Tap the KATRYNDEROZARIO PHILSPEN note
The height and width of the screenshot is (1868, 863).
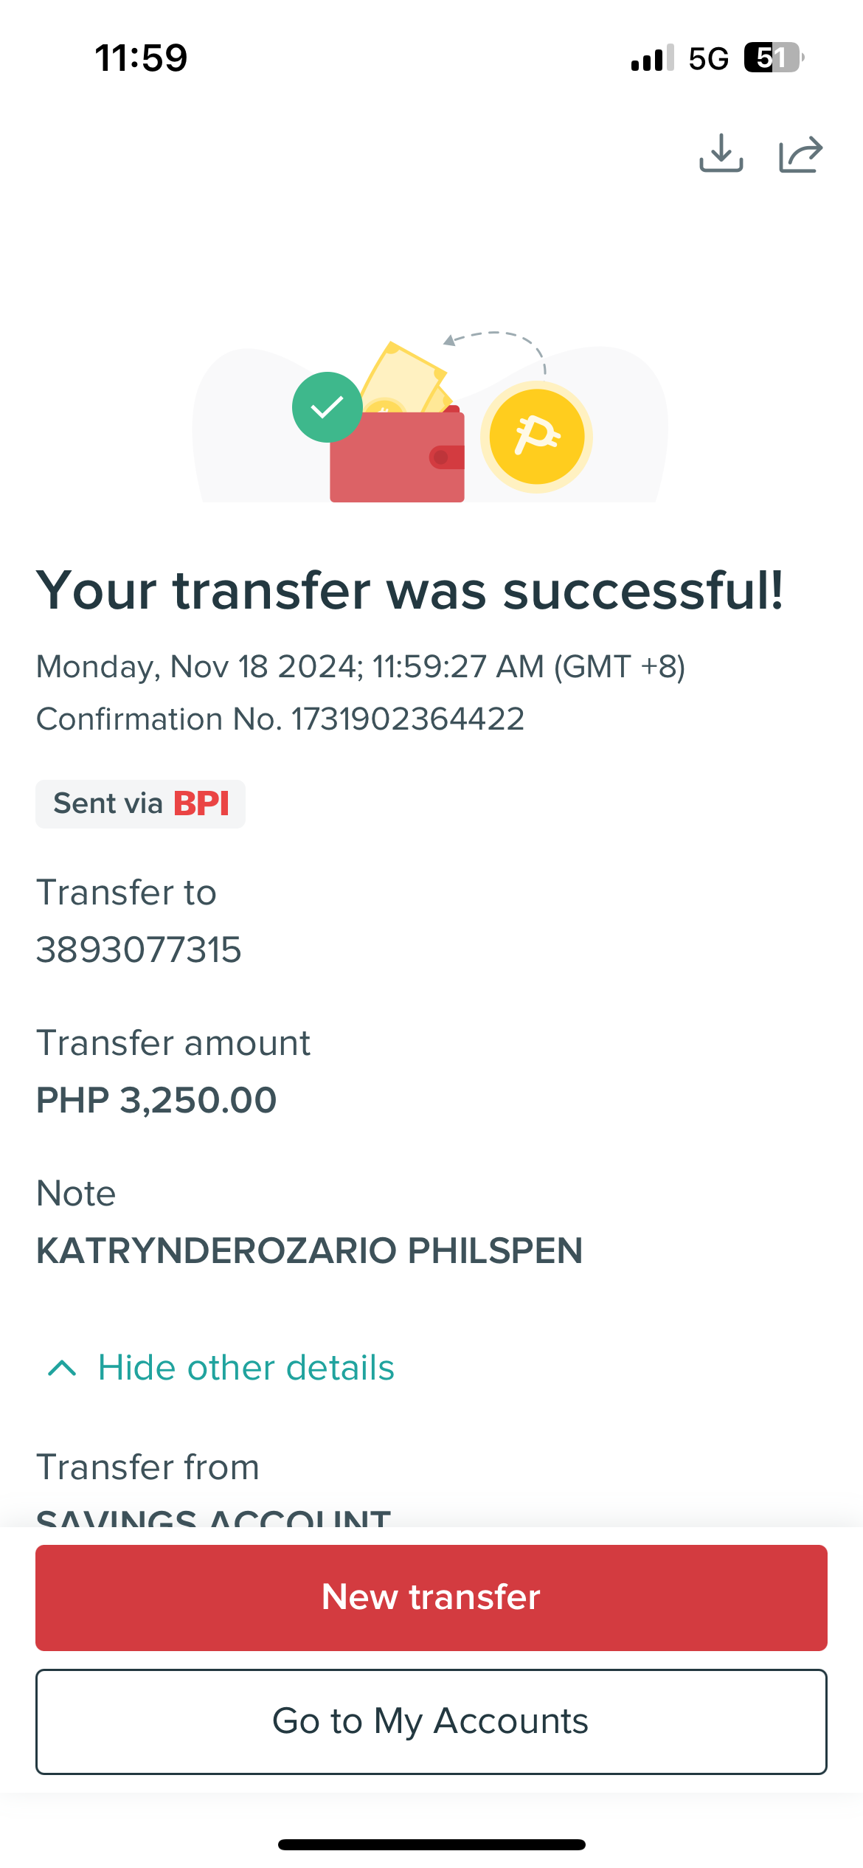[310, 1250]
